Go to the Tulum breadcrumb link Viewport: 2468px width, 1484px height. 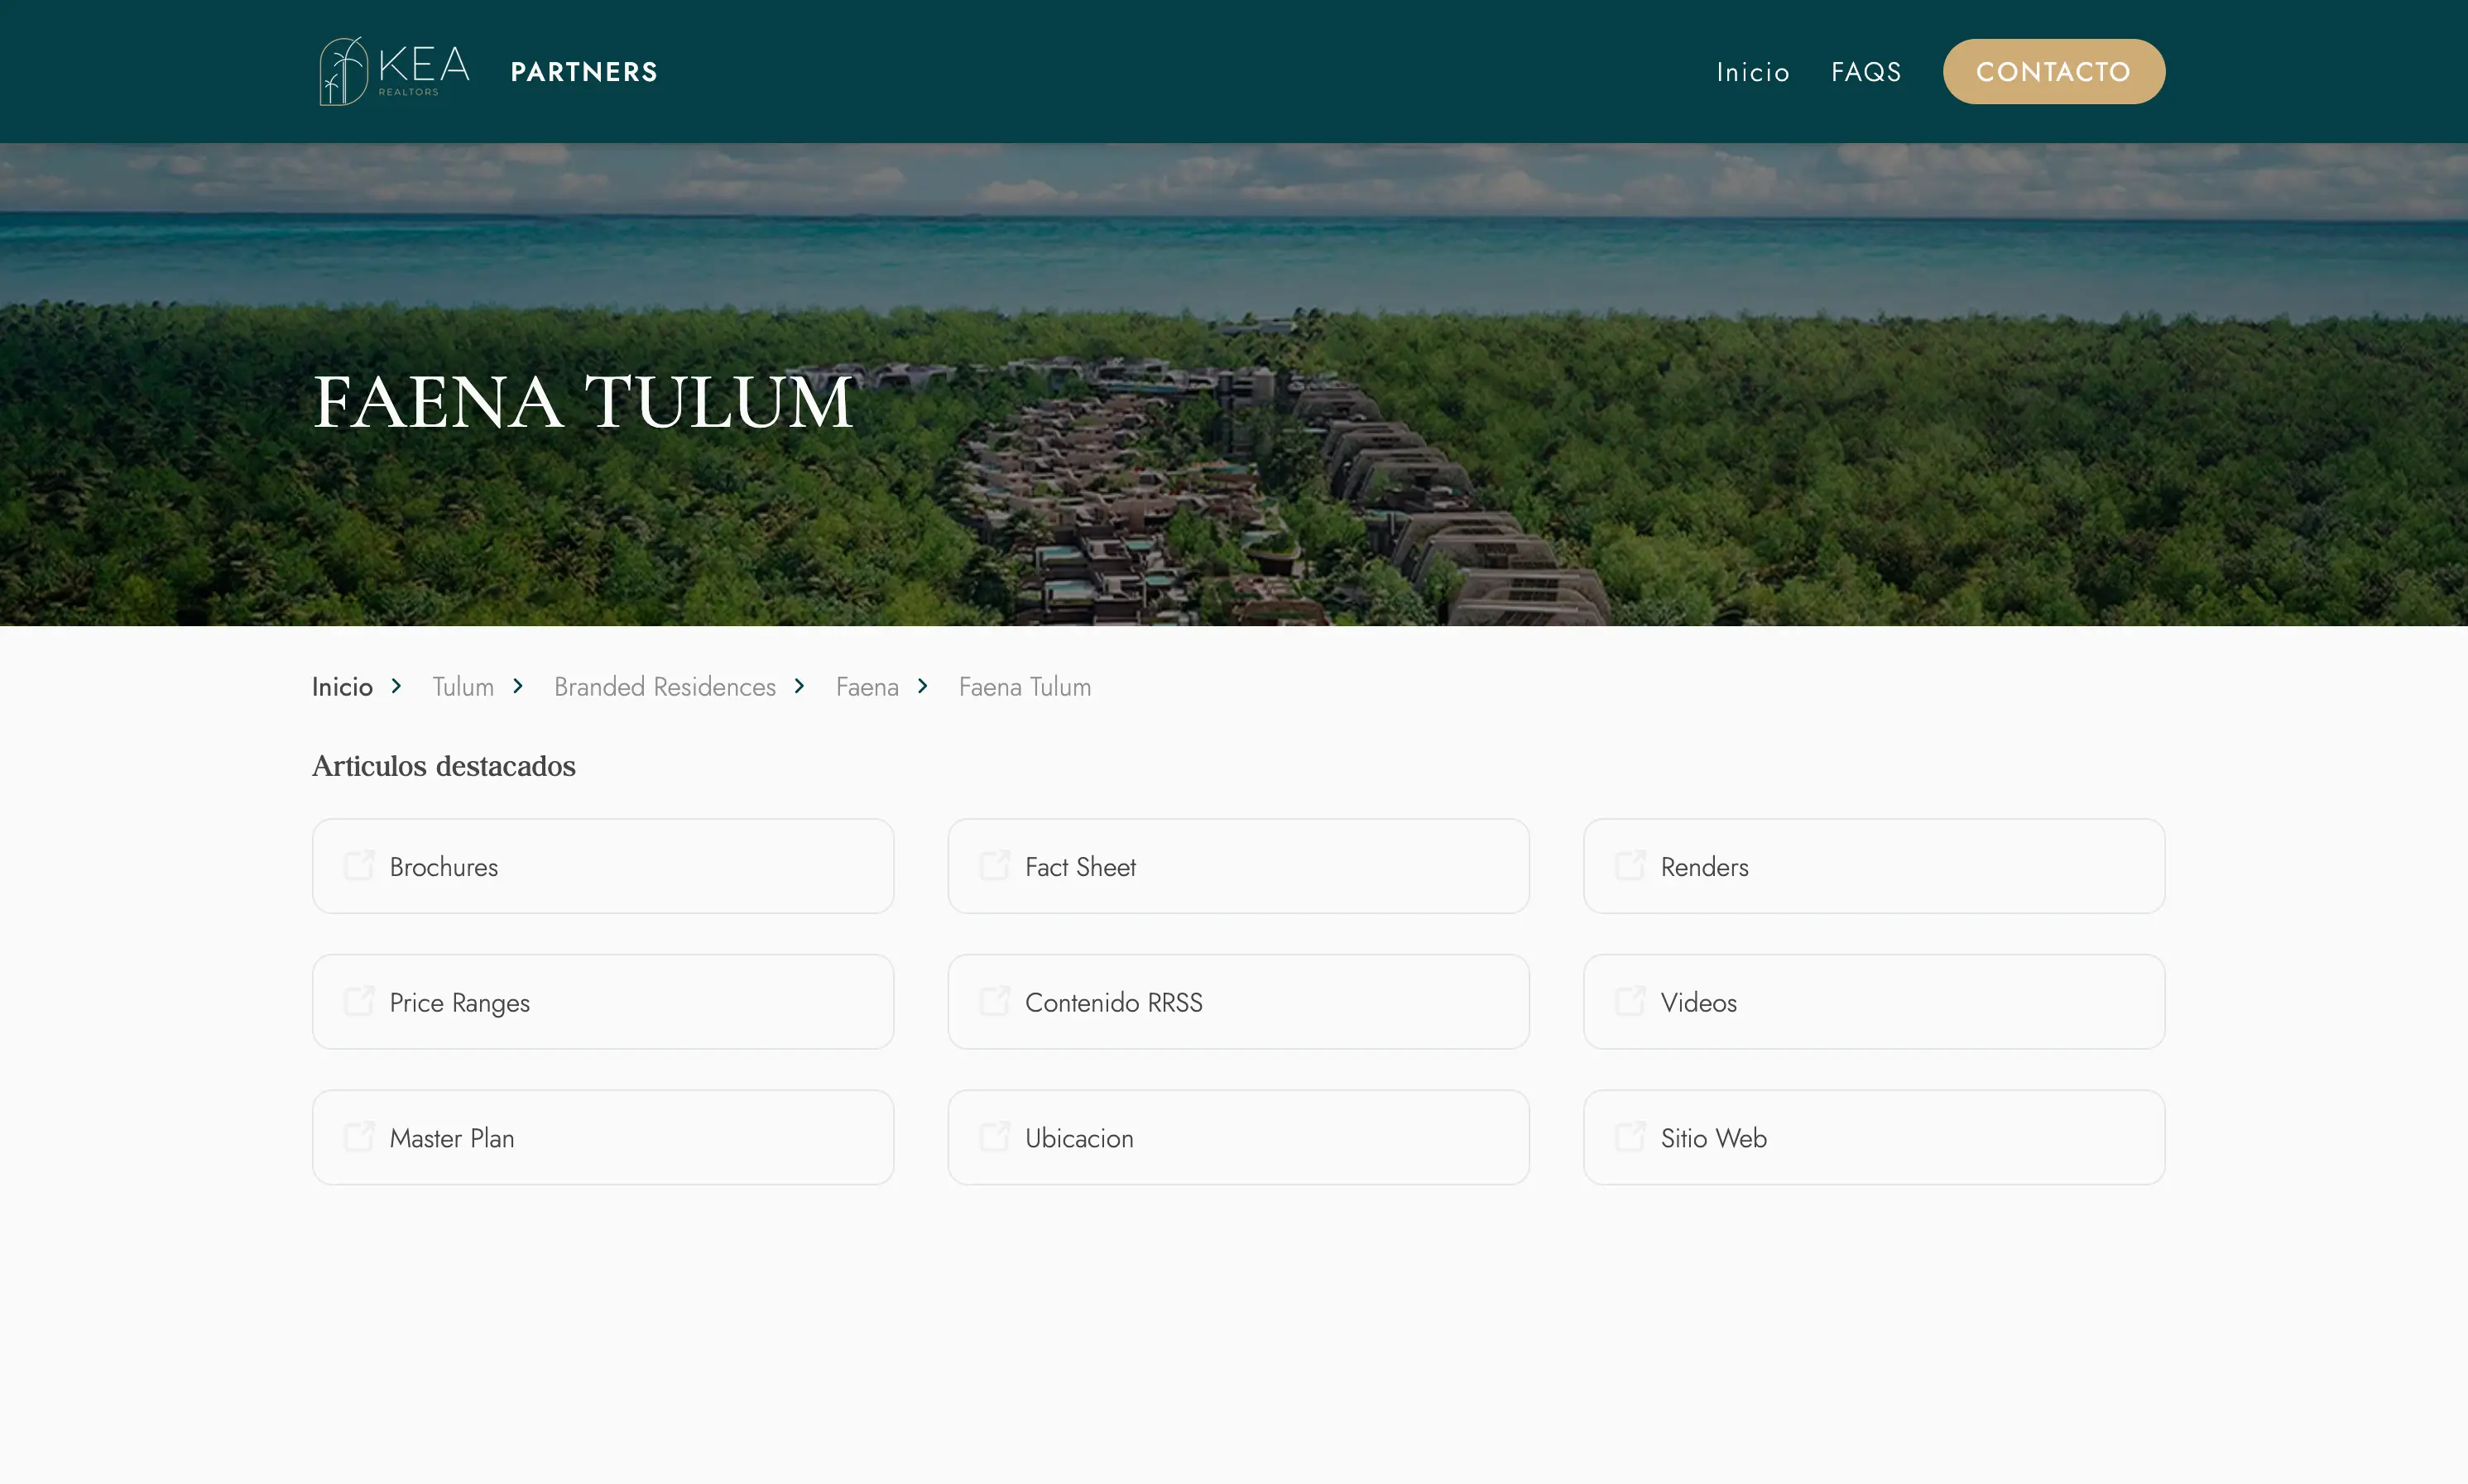coord(463,687)
